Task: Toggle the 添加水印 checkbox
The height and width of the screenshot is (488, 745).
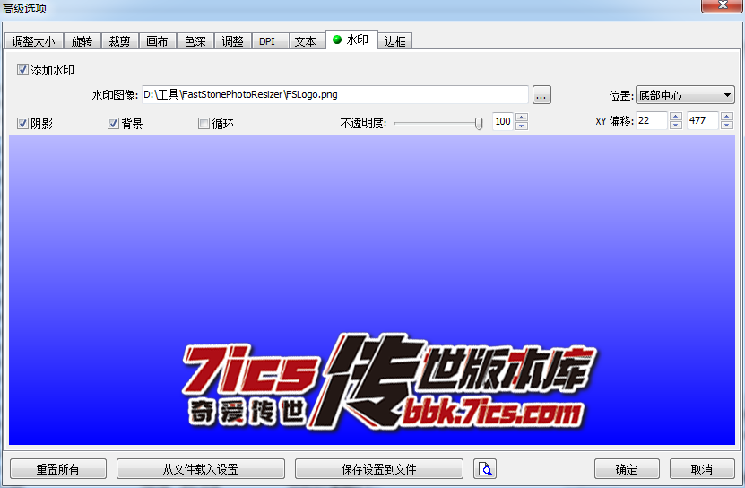Action: pos(22,70)
